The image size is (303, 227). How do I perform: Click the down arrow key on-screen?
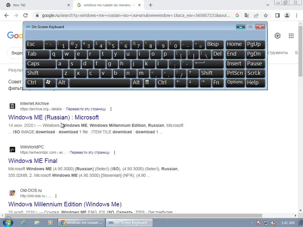[x=193, y=83]
